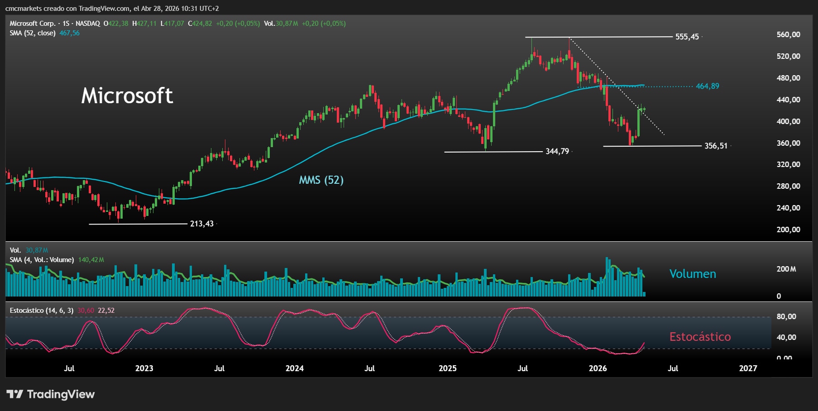Click the 213,43 support label
Screen dimensions: 818x411
[201, 223]
